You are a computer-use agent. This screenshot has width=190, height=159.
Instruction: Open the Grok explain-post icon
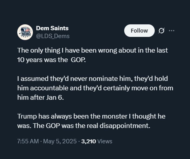click(x=161, y=31)
